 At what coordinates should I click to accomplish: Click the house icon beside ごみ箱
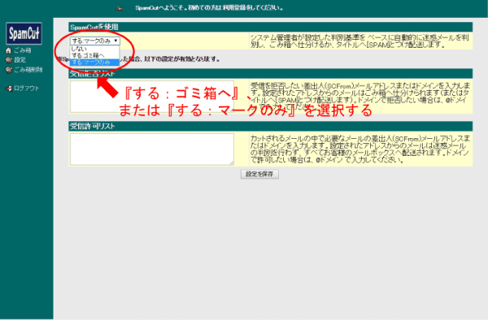pos(8,50)
